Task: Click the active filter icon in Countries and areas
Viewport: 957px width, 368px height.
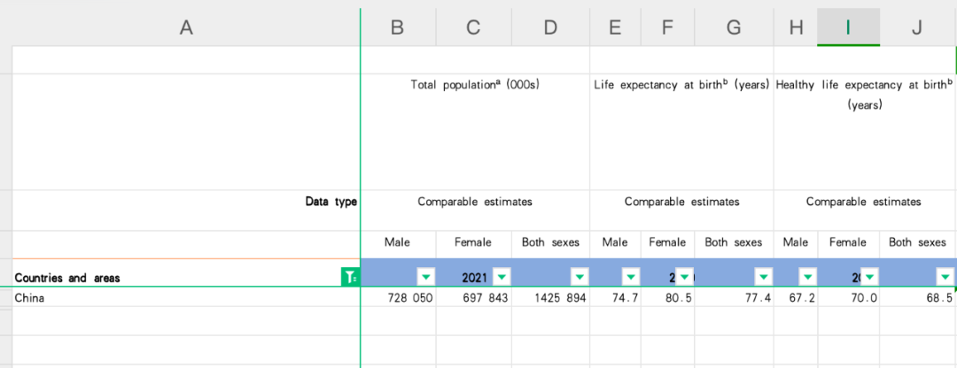Action: 350,278
